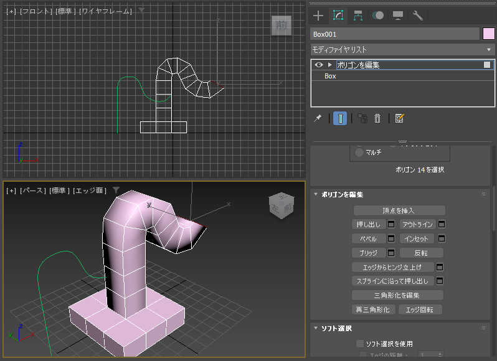Screen dimensions: 497x361
Task: Enable ソフト選択を使用 checkbox
Action: 360,344
